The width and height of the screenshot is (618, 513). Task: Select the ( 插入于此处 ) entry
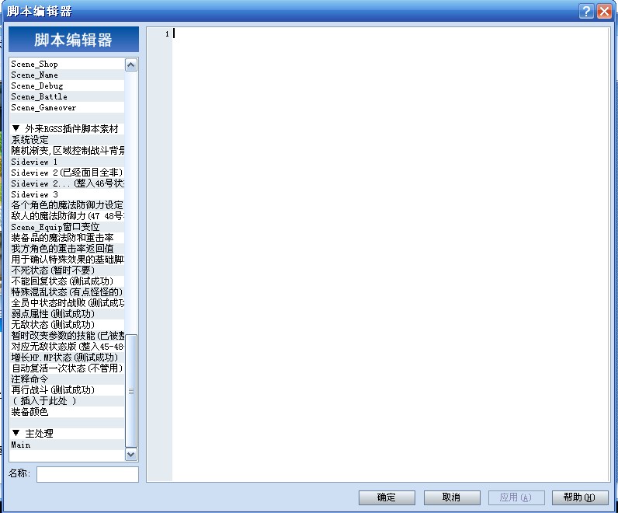coord(67,401)
